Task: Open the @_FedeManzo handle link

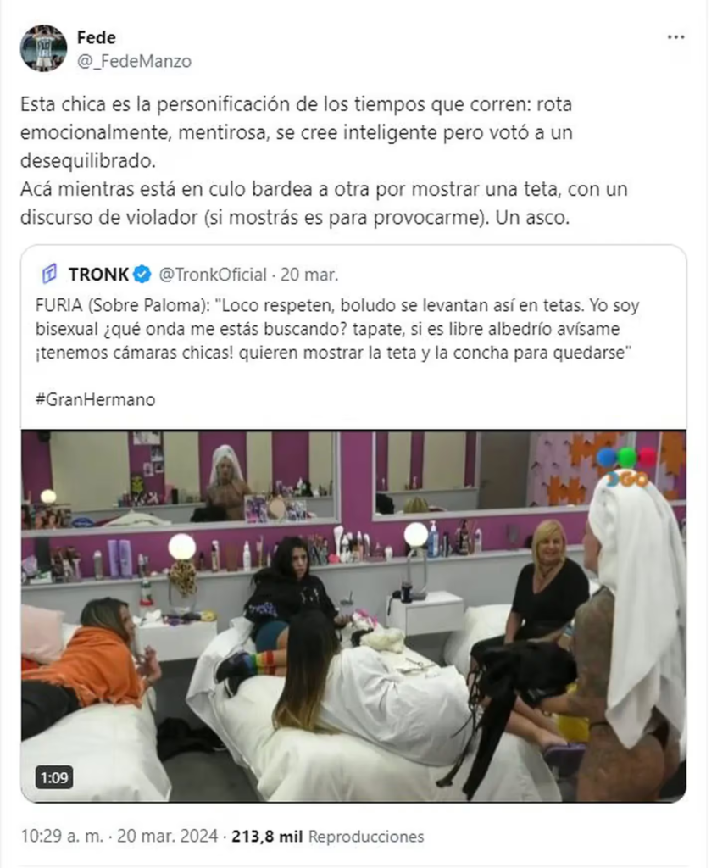Action: (x=134, y=61)
